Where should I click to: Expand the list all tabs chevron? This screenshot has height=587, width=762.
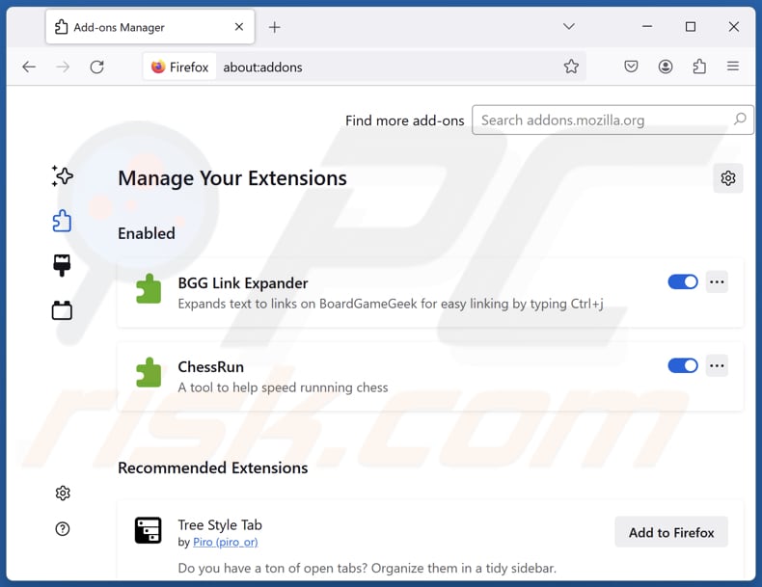(569, 27)
